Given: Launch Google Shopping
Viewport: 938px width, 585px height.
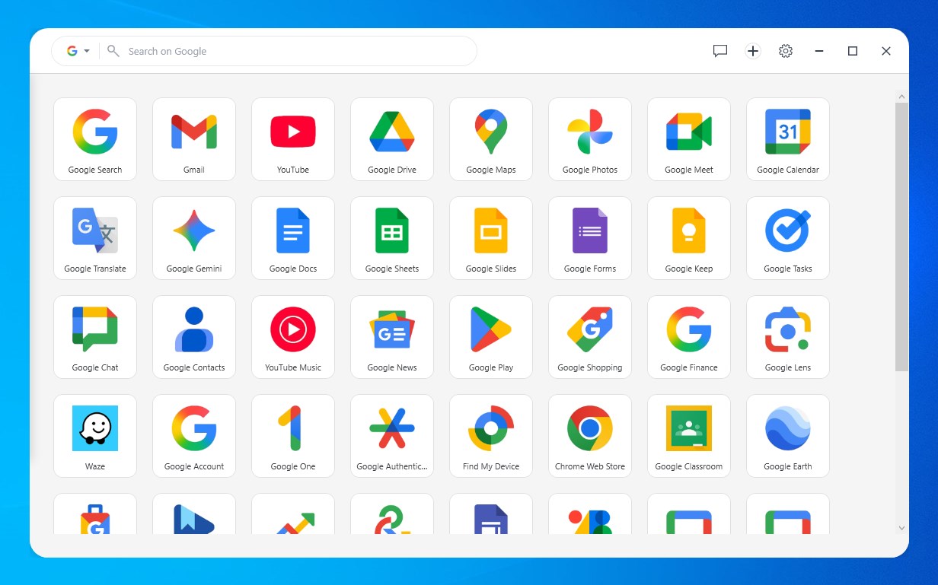Looking at the screenshot, I should click(590, 337).
